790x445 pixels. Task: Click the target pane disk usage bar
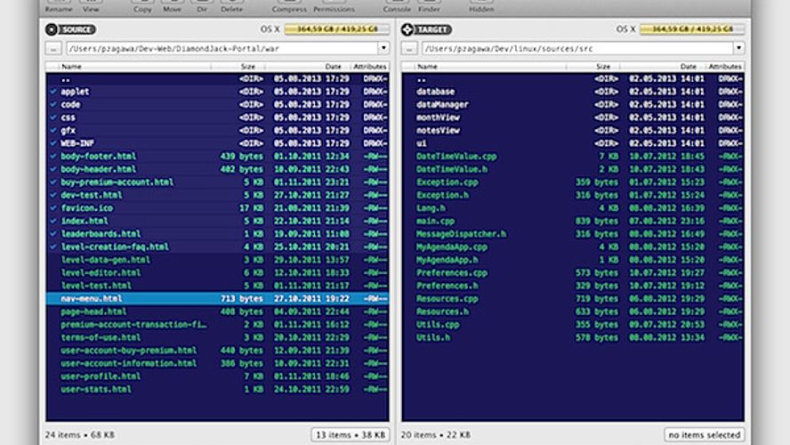[692, 29]
